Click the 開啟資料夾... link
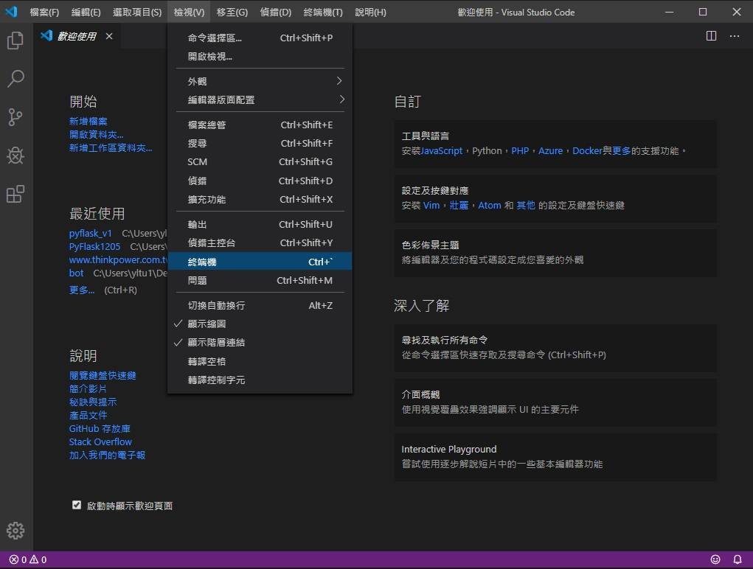Screen dimensions: 753x569 96,134
